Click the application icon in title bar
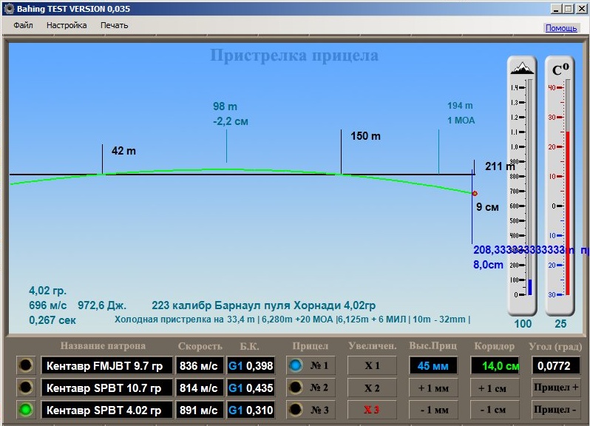This screenshot has width=590, height=426. click(x=9, y=8)
